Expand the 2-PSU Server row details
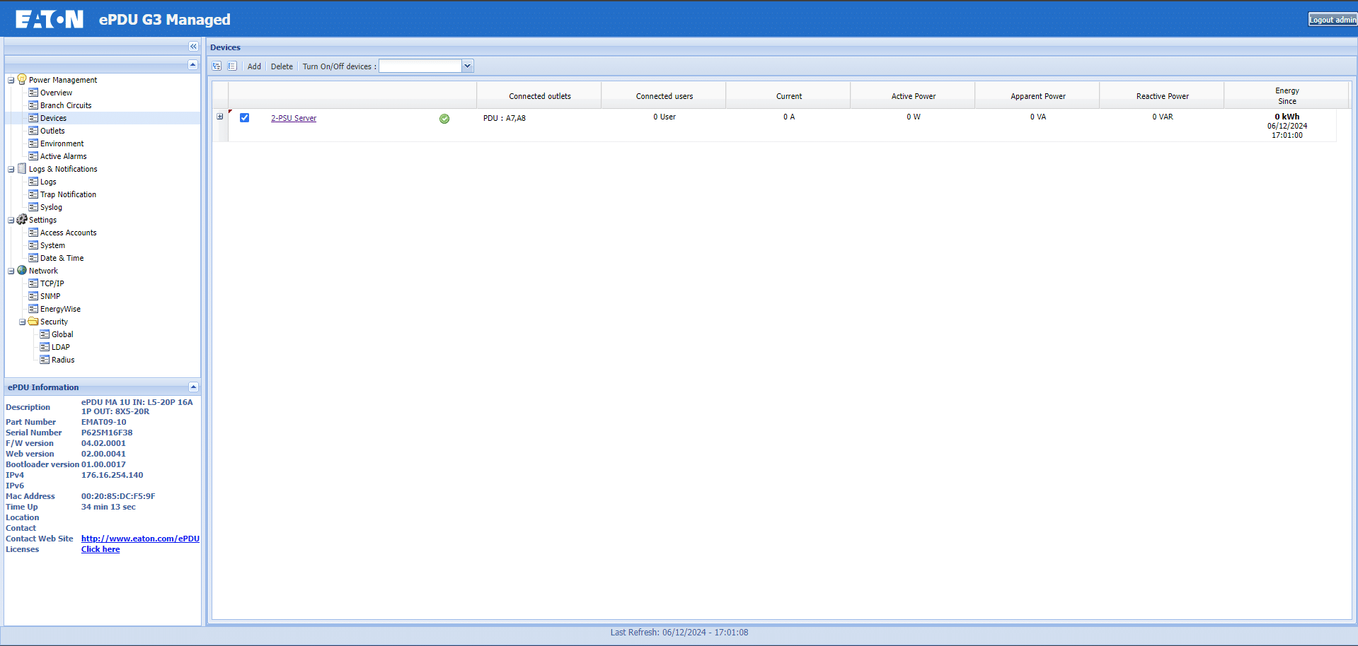Screen dimensions: 1358x646 pyautogui.click(x=220, y=117)
